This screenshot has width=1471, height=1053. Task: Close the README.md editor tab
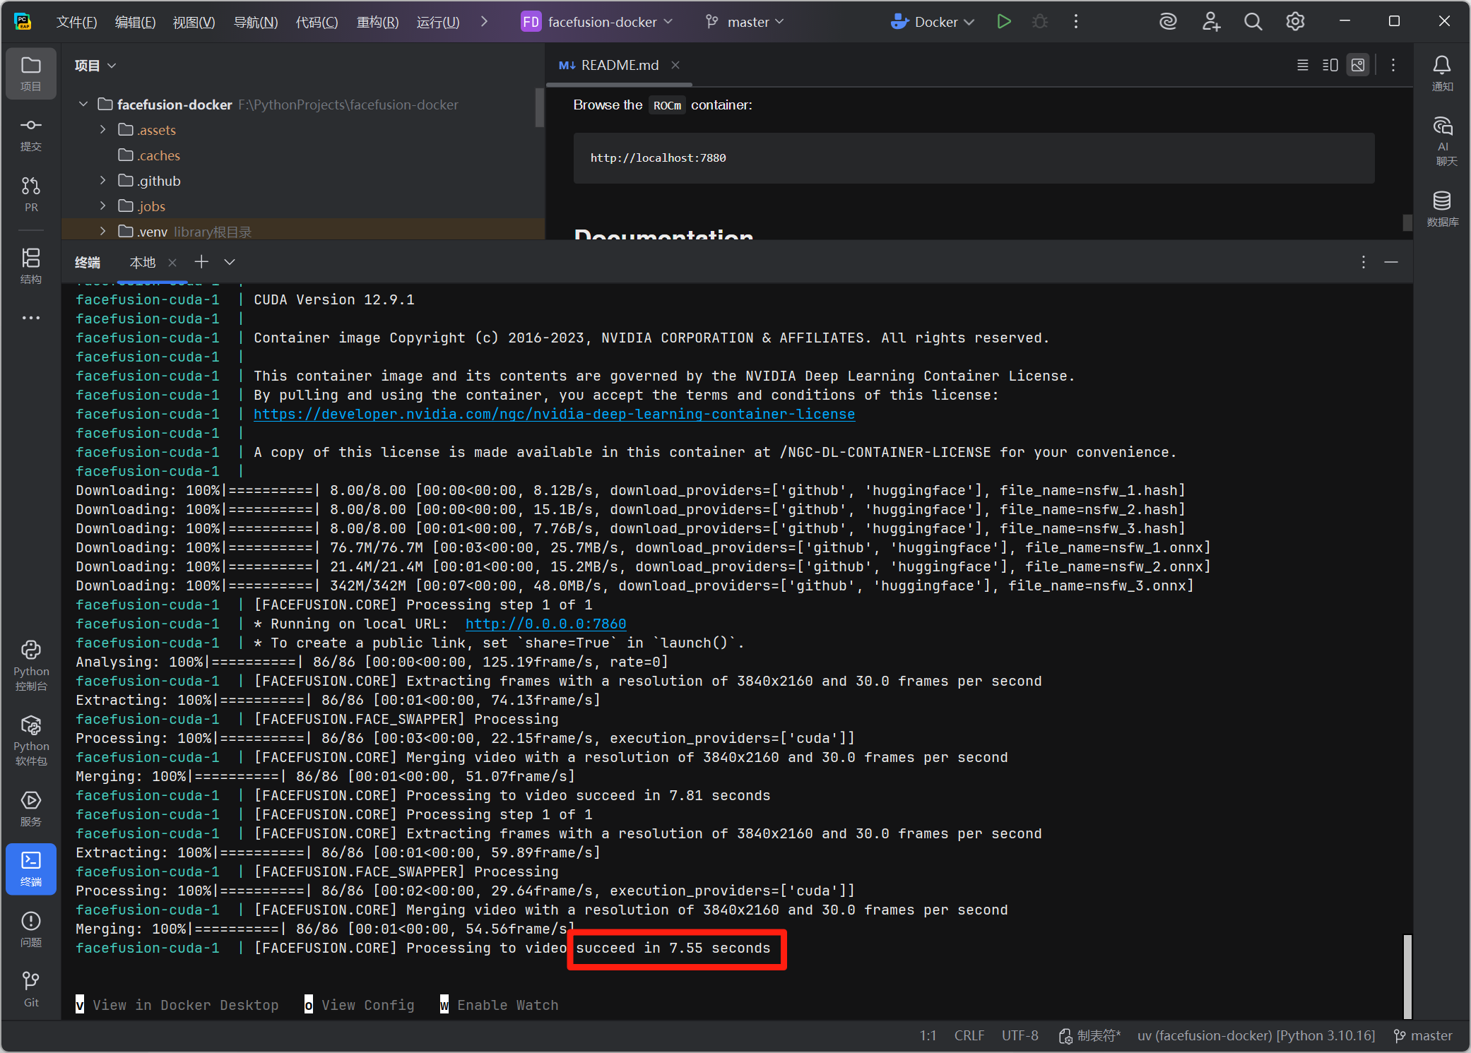(x=675, y=65)
